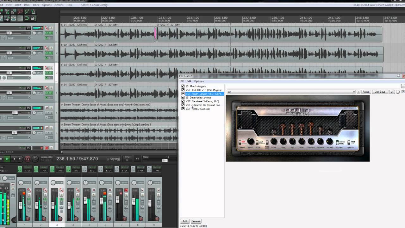405x228 pixels.
Task: Arm record on mixer channel 6
Action: pyautogui.click(x=108, y=219)
